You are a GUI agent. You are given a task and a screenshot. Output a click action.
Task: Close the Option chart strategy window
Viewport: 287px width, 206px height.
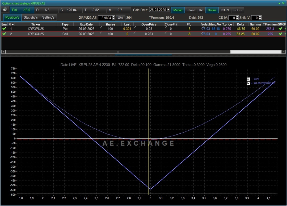pos(283,3)
